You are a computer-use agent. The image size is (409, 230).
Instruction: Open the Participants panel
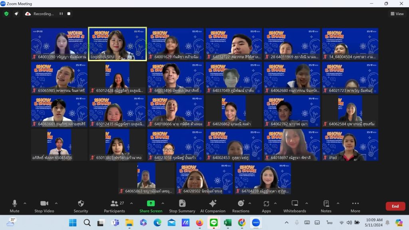(114, 206)
